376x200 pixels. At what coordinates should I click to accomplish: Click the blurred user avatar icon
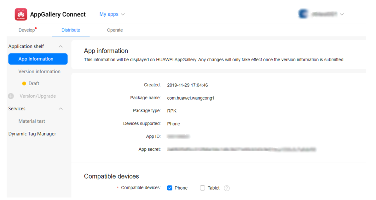303,14
